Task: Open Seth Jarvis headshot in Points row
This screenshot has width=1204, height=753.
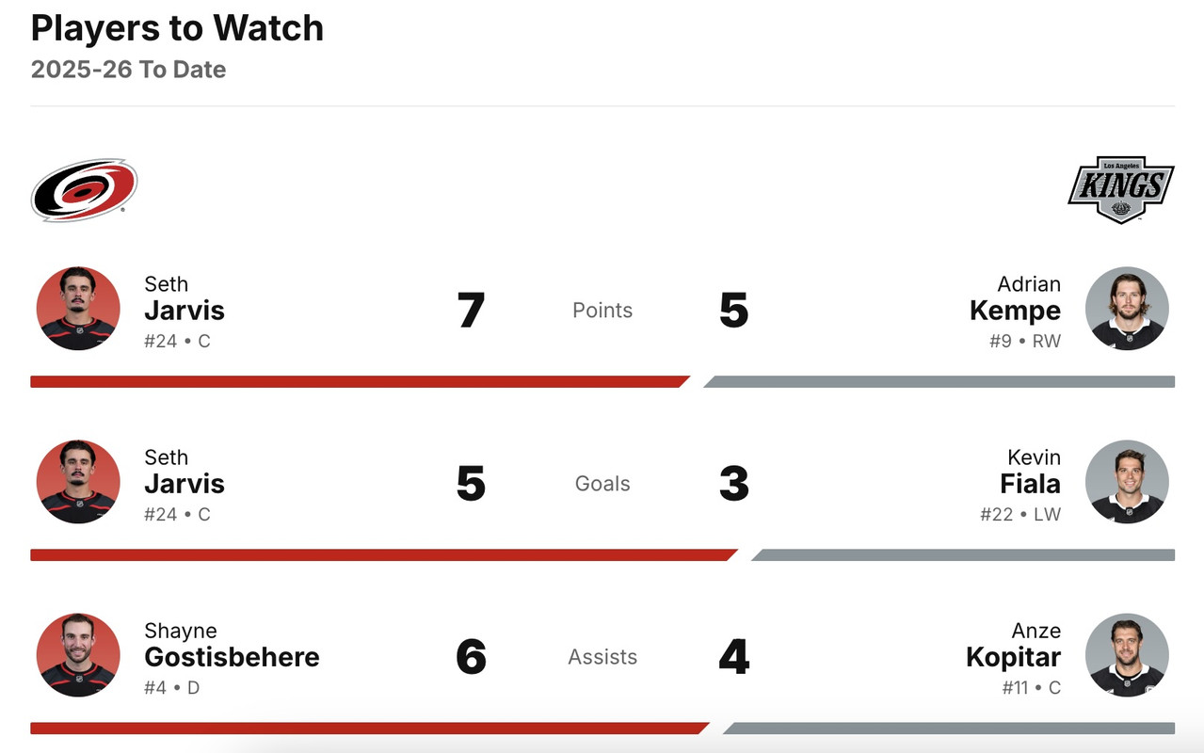Action: [x=78, y=309]
